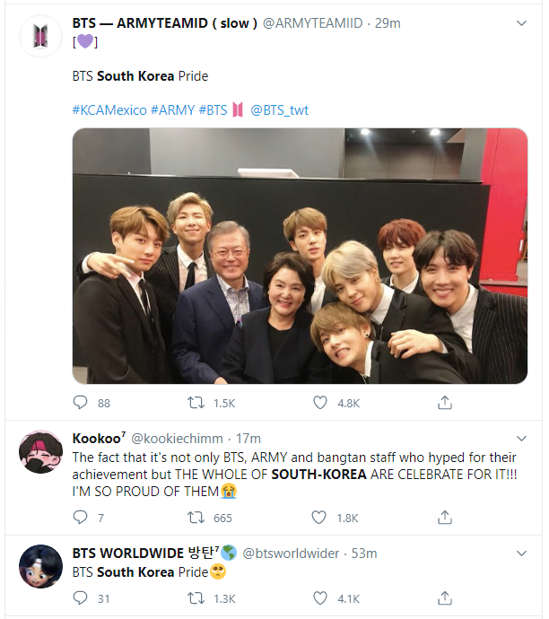Screen dimensions: 549x619
Task: Open the ARMYTEAMID profile avatar
Action: (x=39, y=37)
